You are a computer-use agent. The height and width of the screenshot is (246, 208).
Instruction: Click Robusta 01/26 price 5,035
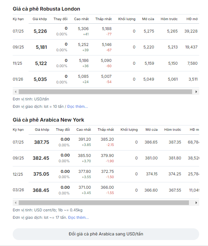(40, 79)
